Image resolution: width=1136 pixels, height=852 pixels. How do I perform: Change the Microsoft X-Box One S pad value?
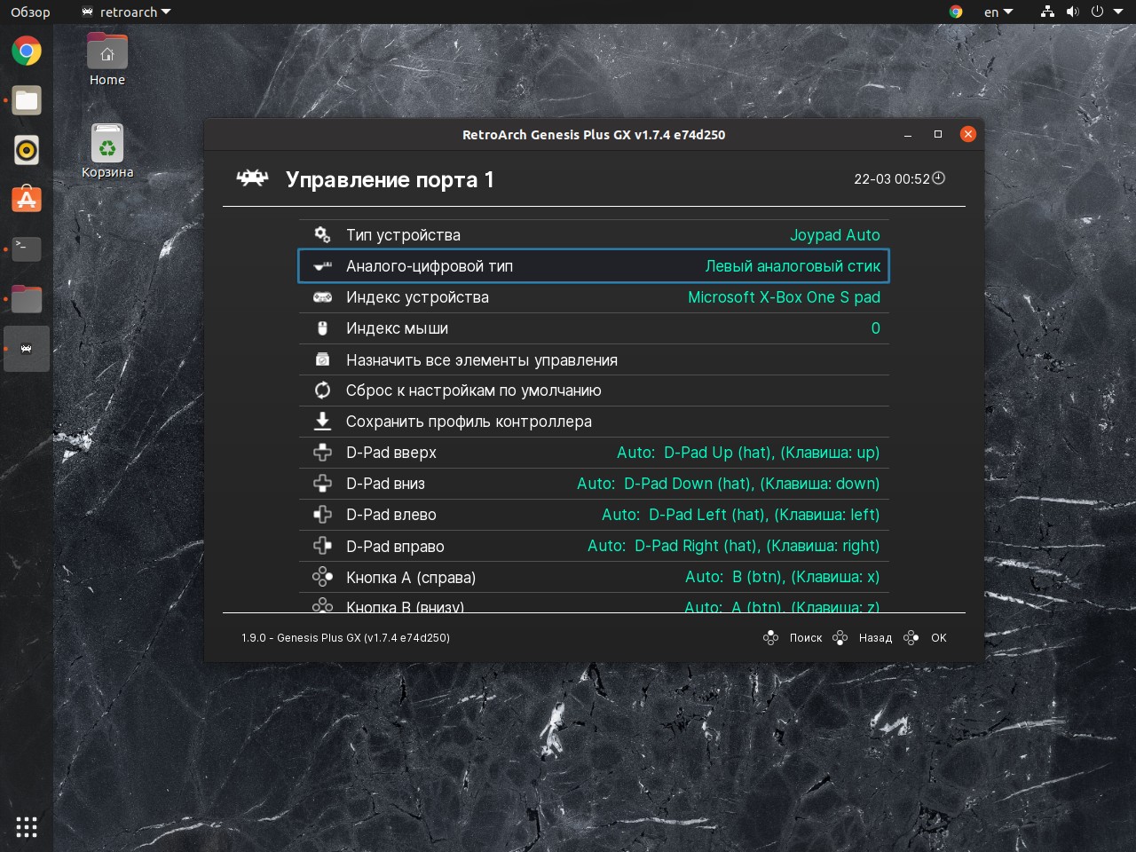pos(785,297)
